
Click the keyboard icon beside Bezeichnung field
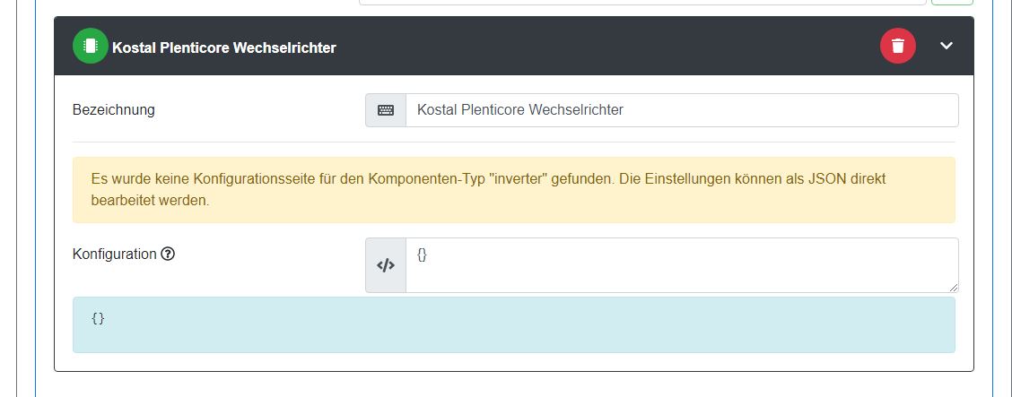[x=386, y=110]
